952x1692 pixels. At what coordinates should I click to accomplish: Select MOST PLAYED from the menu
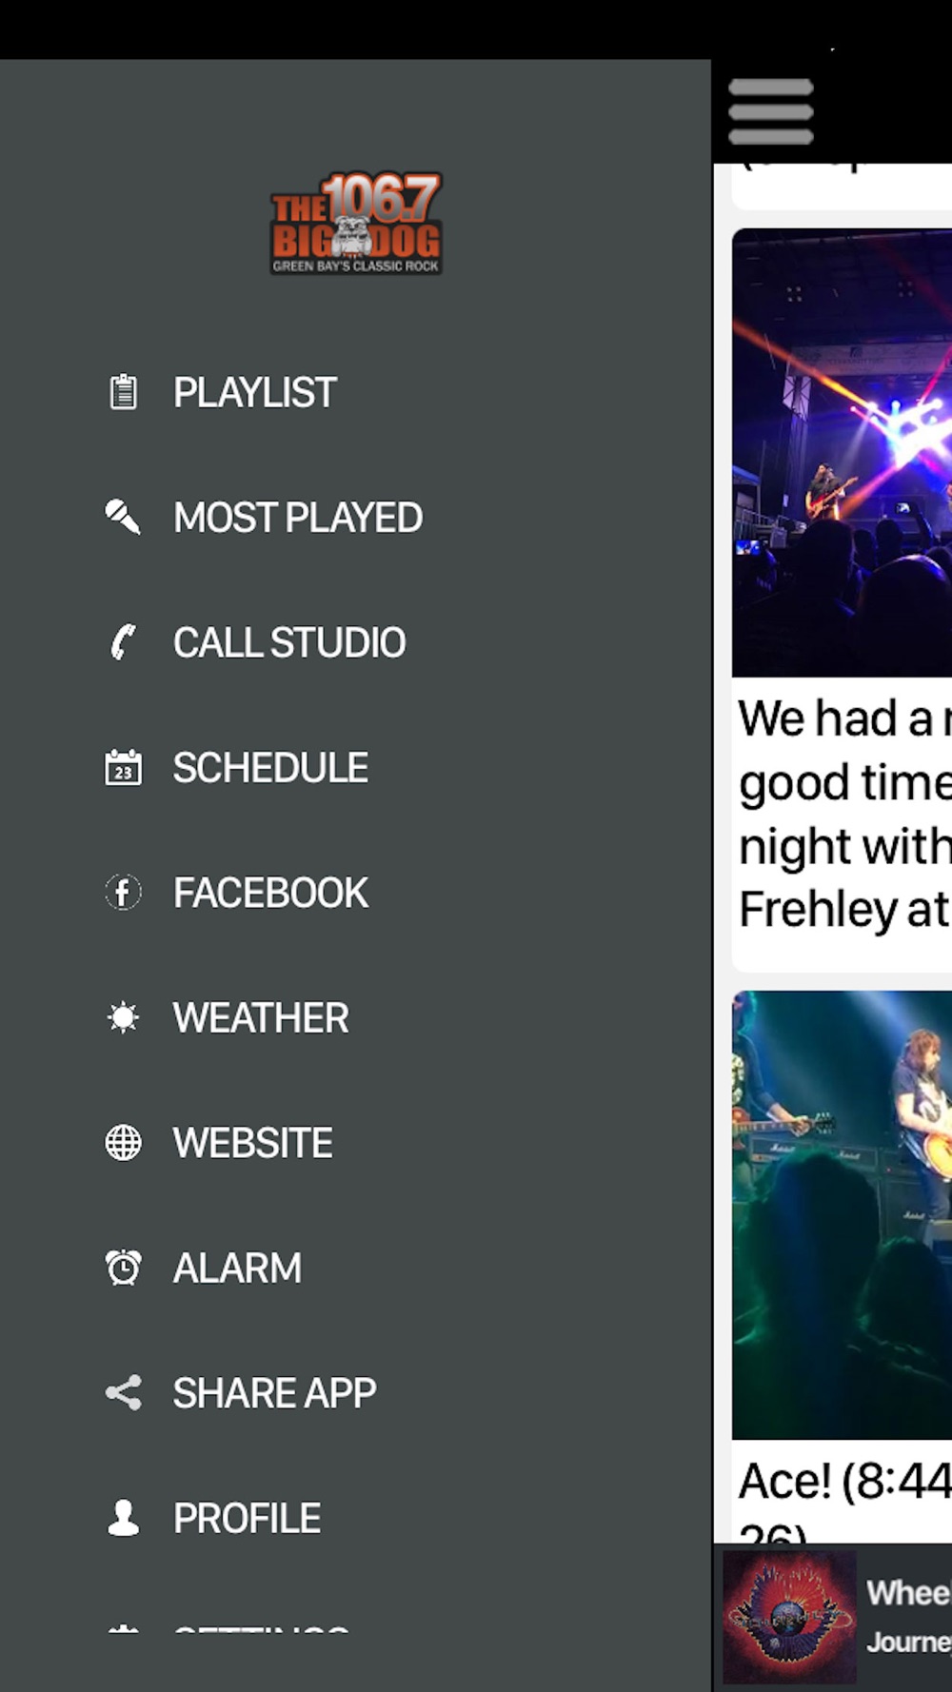(x=298, y=517)
